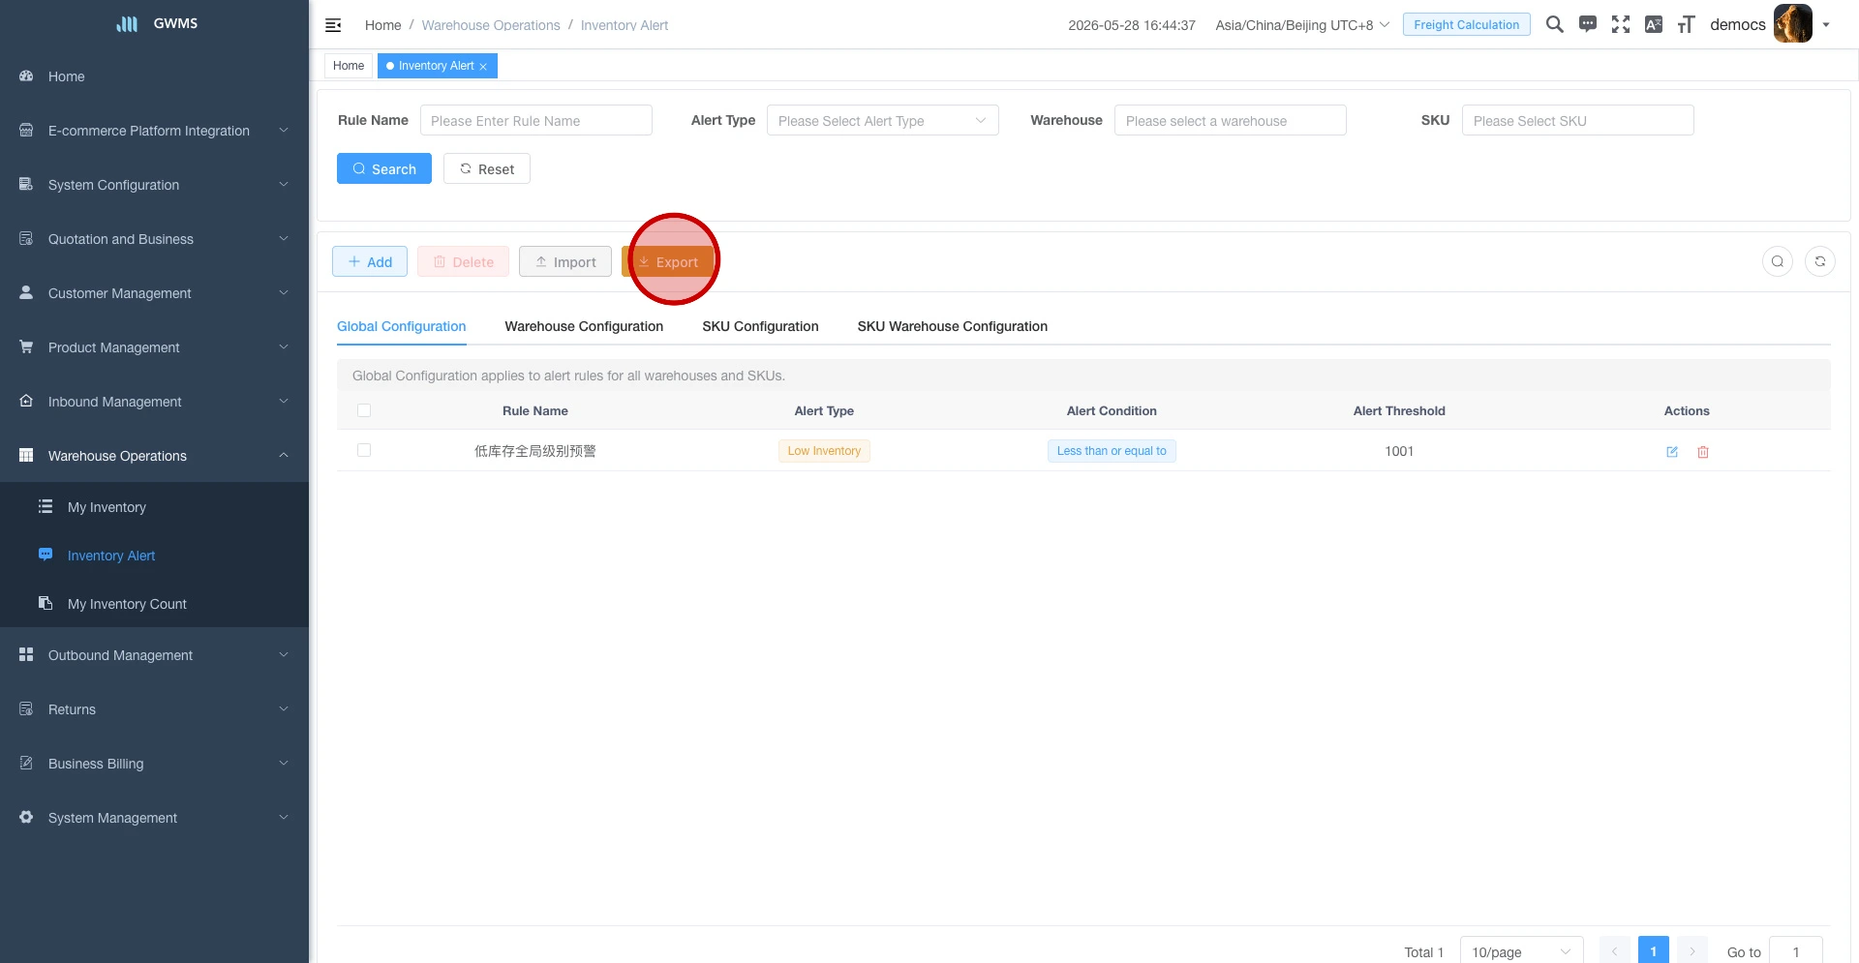Click the Freight Calculation button

click(1466, 24)
